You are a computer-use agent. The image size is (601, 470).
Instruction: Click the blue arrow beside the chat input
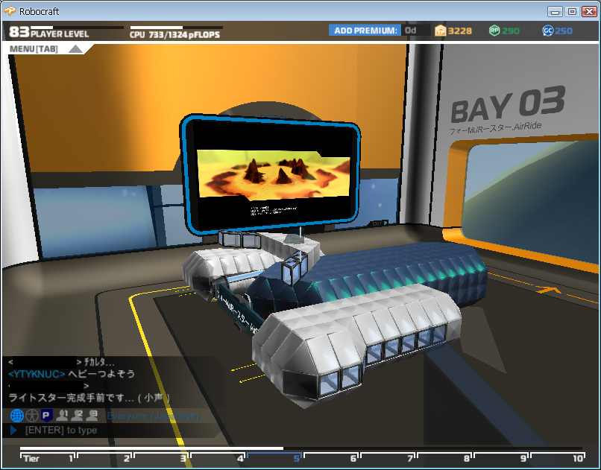click(x=13, y=431)
